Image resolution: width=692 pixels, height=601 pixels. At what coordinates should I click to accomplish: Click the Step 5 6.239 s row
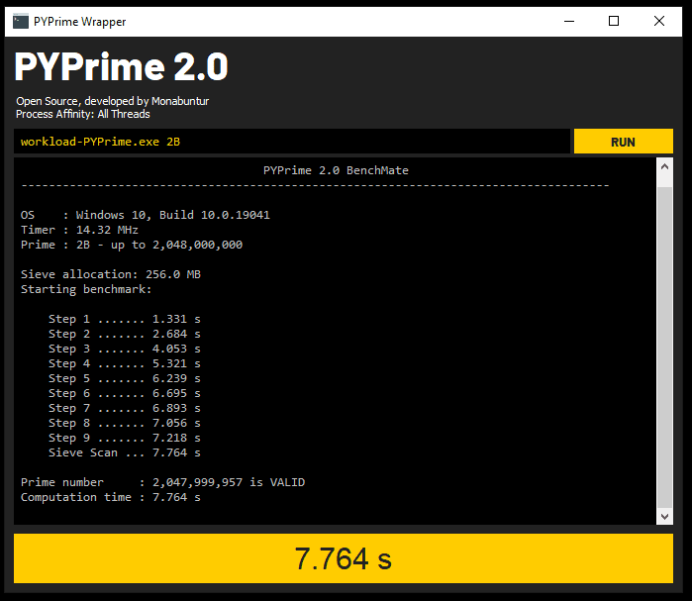125,378
